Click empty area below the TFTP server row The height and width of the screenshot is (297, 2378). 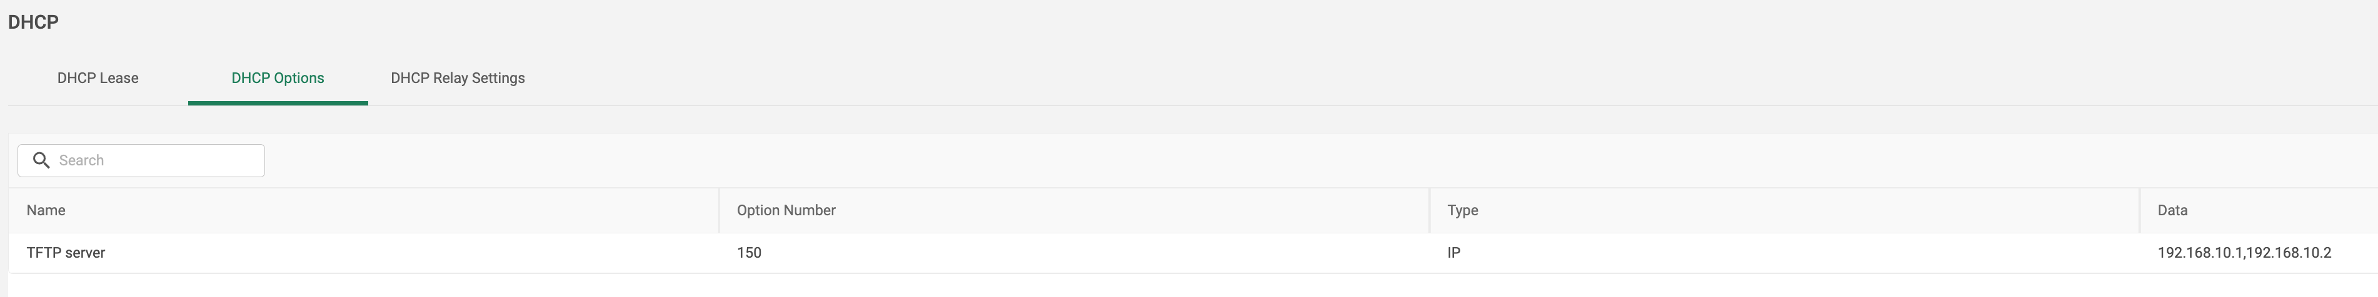pos(1108,286)
